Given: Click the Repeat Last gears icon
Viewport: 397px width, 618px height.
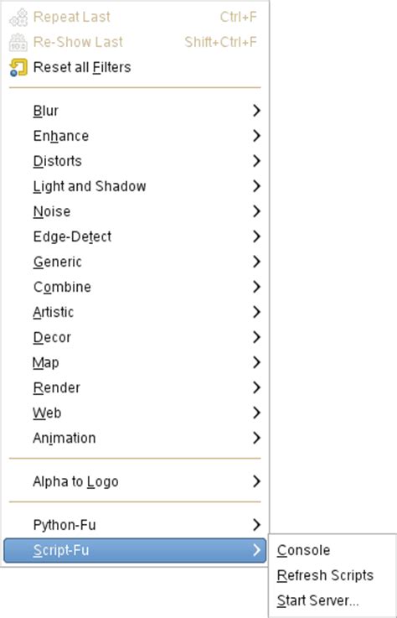Looking at the screenshot, I should [18, 17].
